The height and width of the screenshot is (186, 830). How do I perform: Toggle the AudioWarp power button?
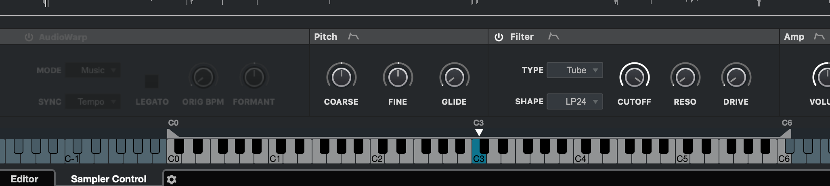click(x=29, y=37)
